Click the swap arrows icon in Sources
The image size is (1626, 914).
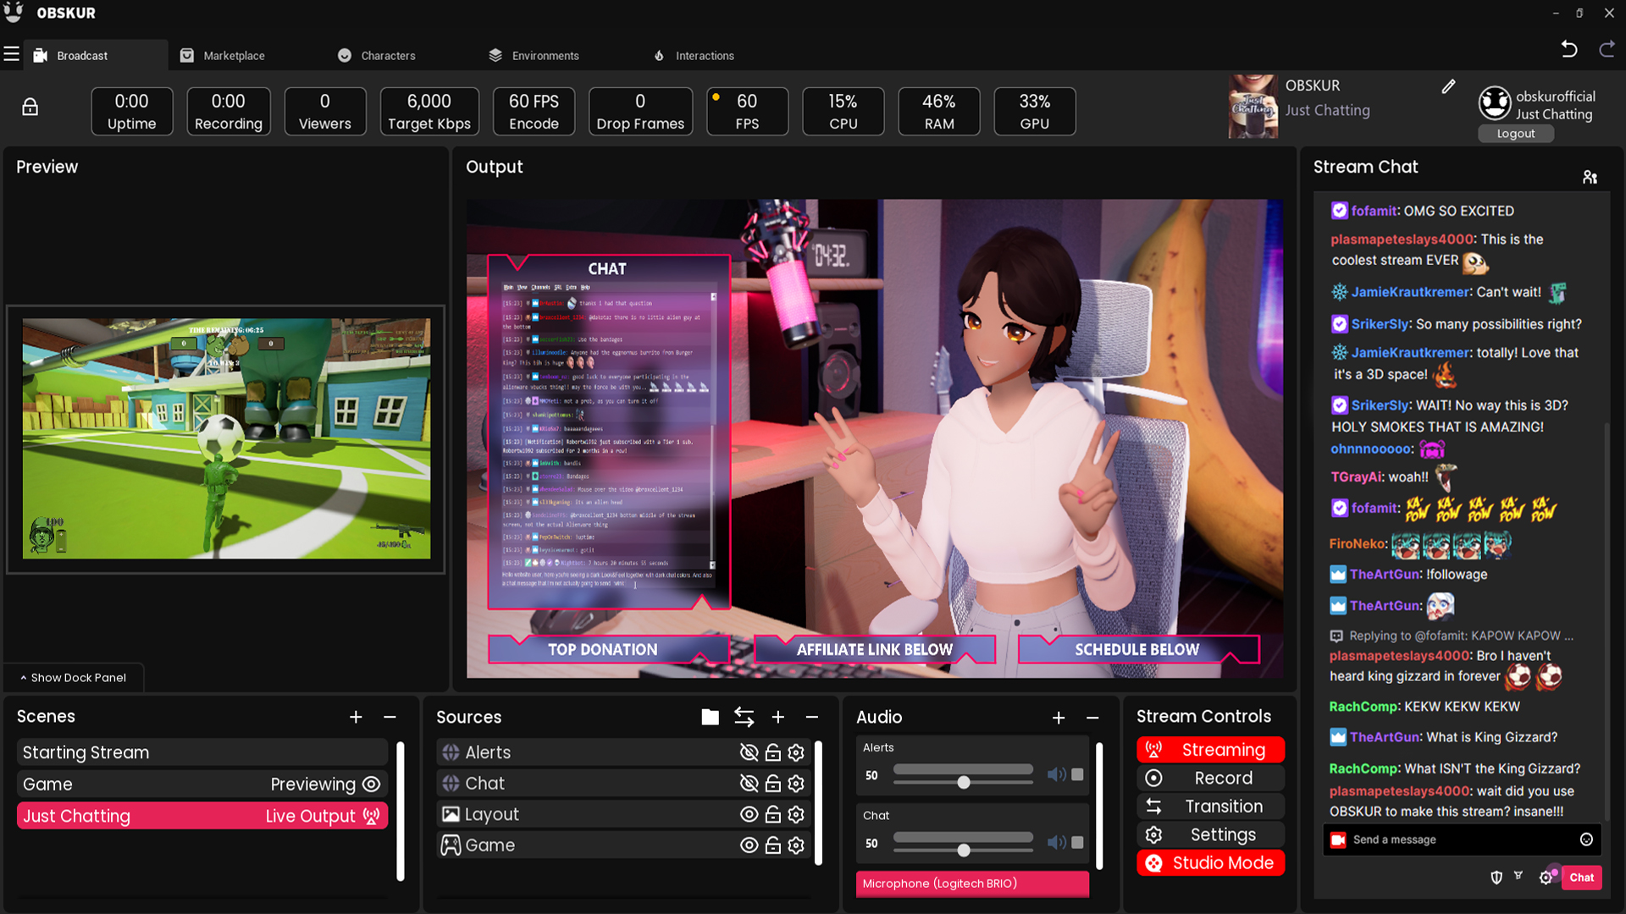(x=744, y=718)
